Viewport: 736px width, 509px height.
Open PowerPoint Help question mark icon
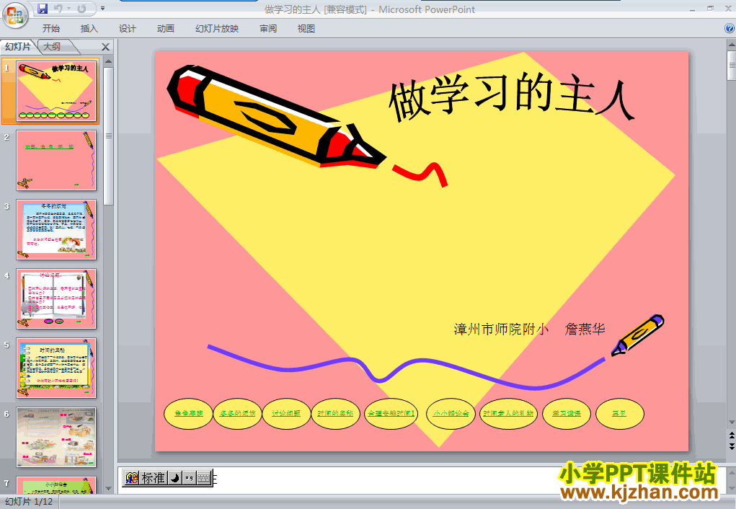point(730,28)
